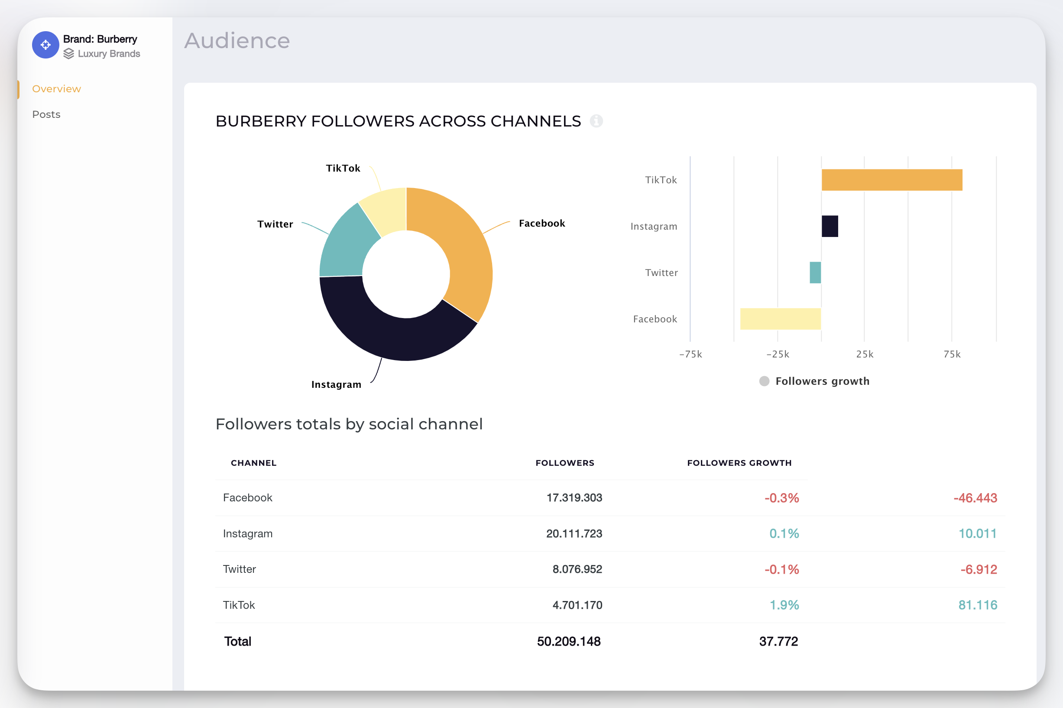Click the blue Burberry brand target icon
This screenshot has height=708, width=1063.
pos(45,45)
